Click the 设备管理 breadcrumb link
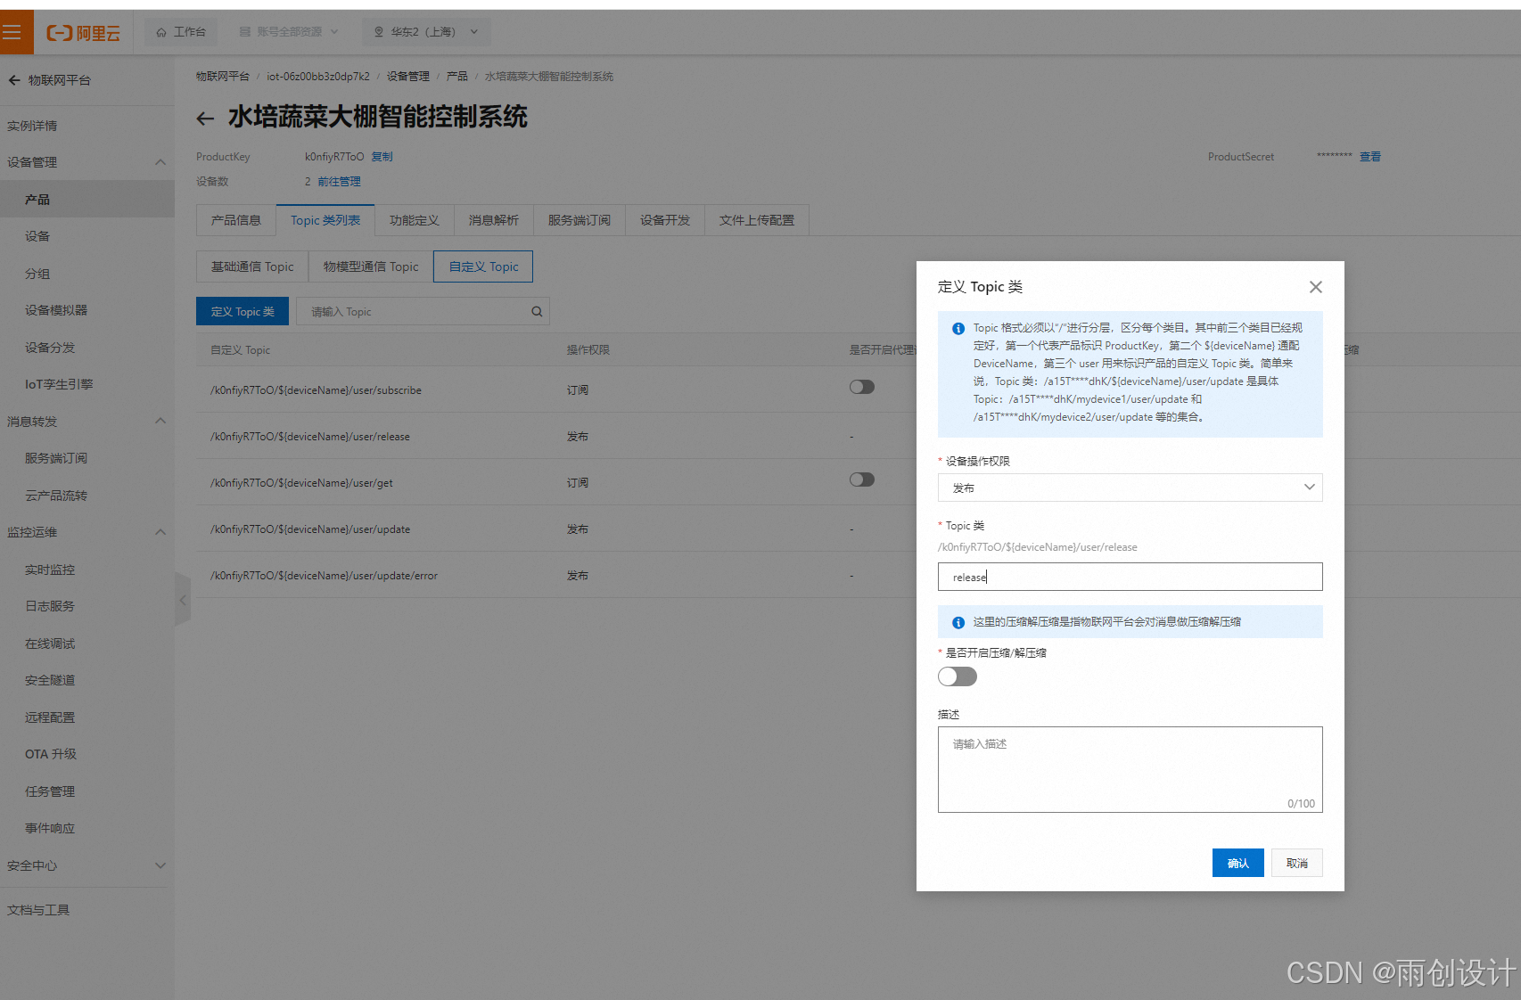 point(408,77)
